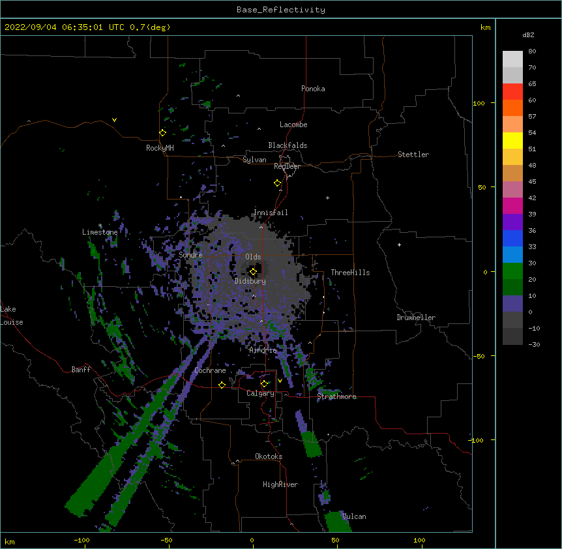Click the green 30 dBZ legend swatch
Screen dimensions: 562x549
512,271
